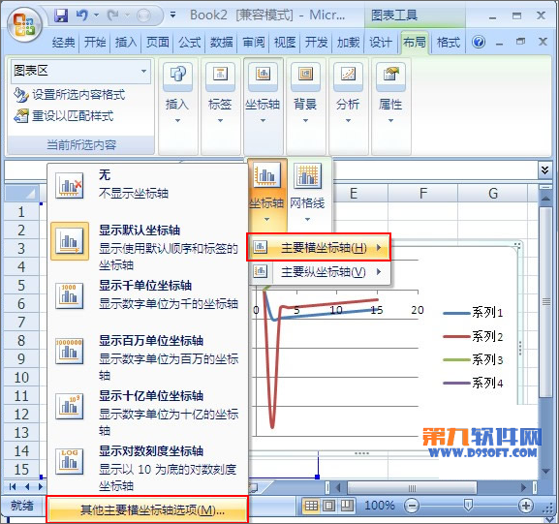Click the zoom slider handle
The image size is (559, 524).
468,505
